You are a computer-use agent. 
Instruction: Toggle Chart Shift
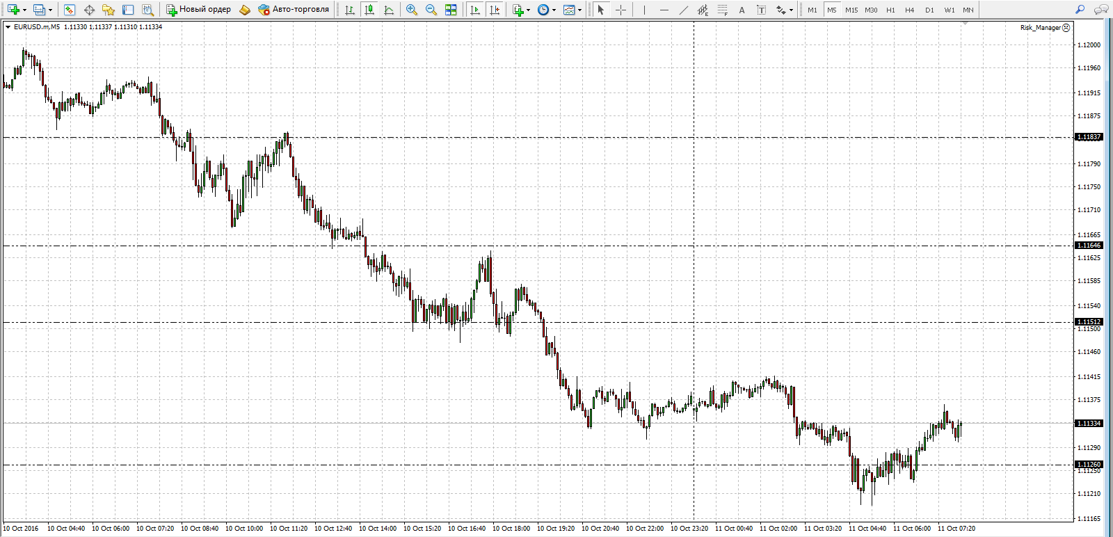(495, 10)
